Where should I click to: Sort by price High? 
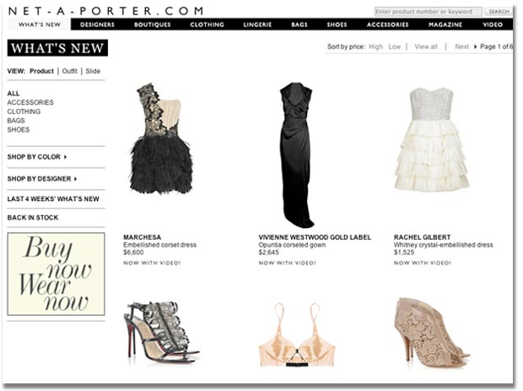pyautogui.click(x=375, y=46)
